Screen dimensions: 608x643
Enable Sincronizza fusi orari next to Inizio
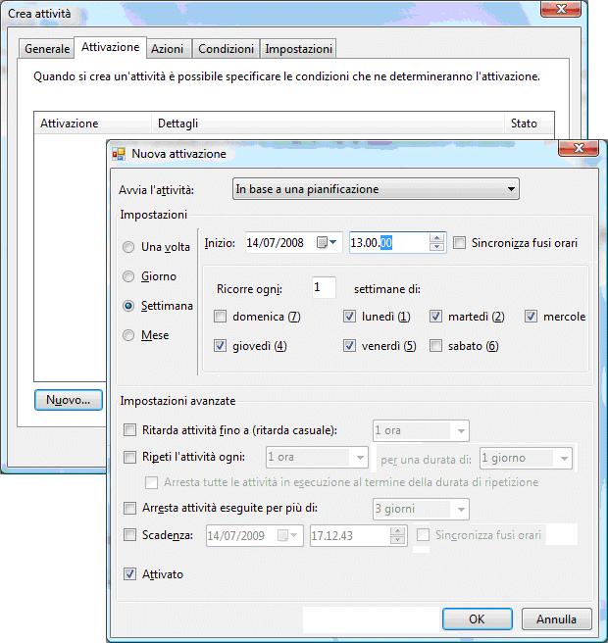pyautogui.click(x=460, y=243)
